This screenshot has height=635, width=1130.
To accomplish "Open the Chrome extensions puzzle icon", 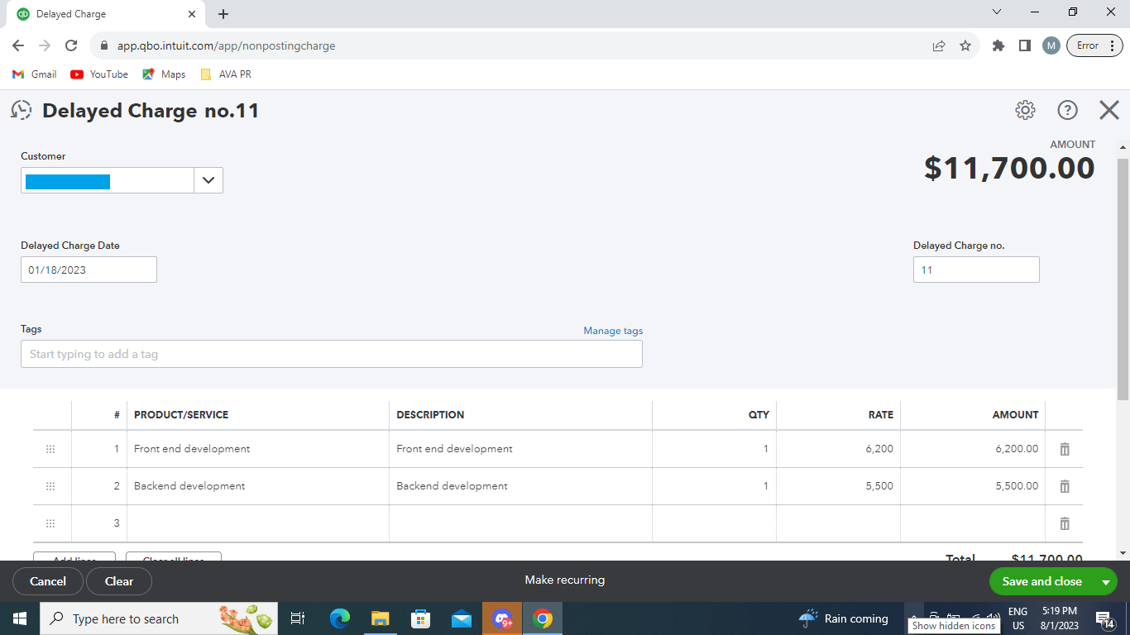I will click(x=998, y=45).
